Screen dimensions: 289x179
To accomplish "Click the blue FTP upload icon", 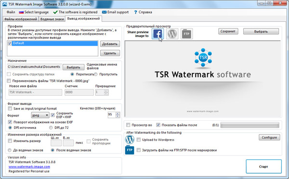I will tap(130, 150).
